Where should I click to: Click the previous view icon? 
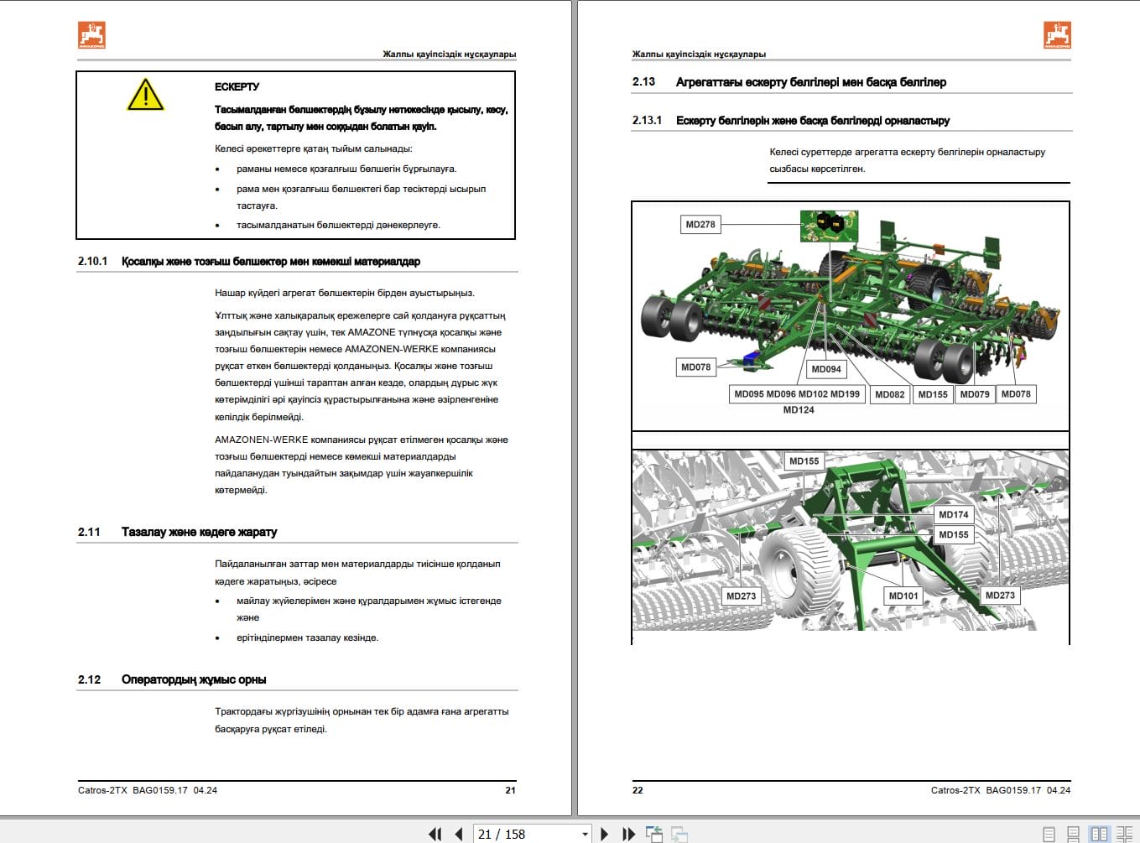coord(654,834)
